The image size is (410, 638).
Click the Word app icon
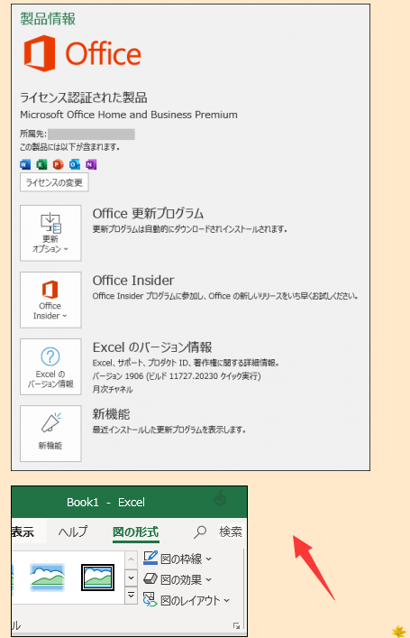point(25,164)
